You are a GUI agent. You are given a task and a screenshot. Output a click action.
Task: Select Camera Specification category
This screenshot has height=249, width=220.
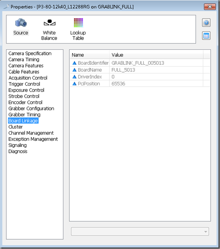pos(30,53)
